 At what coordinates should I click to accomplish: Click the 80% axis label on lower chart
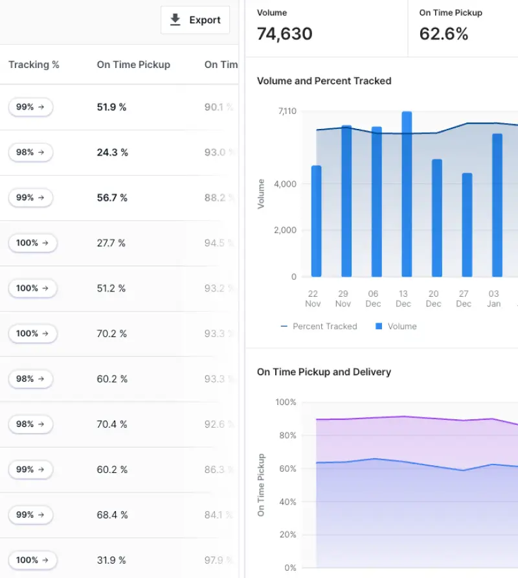click(287, 435)
